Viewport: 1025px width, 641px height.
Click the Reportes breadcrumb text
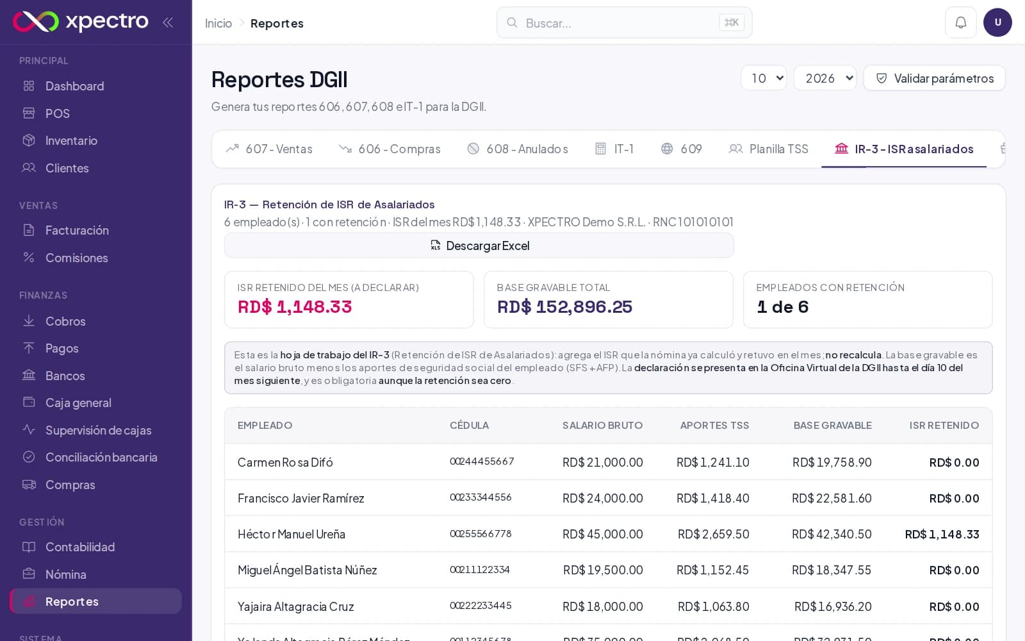[x=277, y=23]
